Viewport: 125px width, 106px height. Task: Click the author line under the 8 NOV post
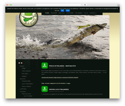[56, 68]
